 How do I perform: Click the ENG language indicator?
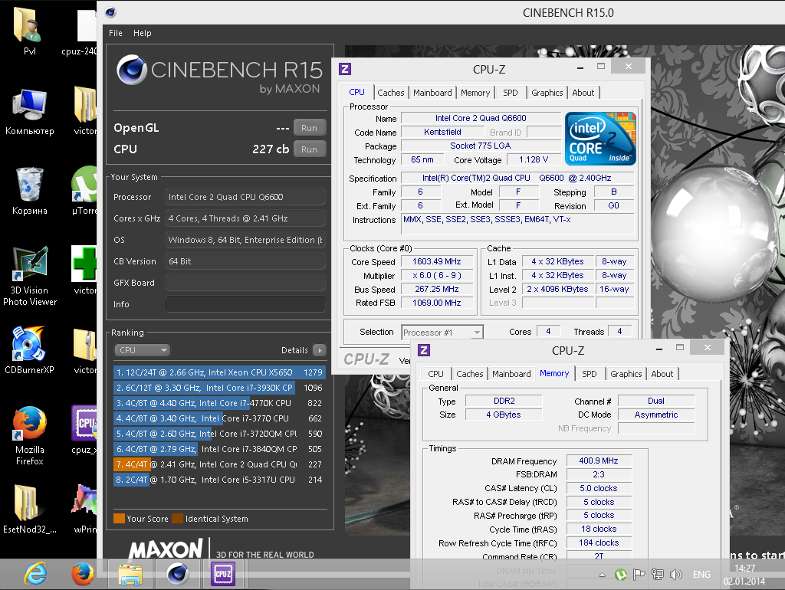701,575
